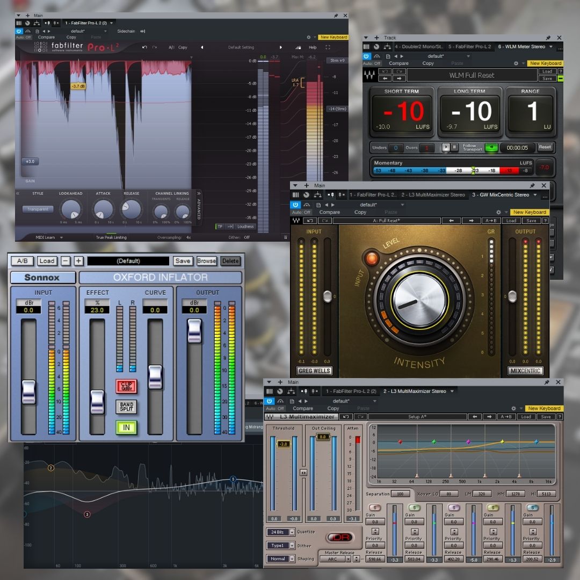
Task: Open WLM Meter help question mark
Action: tap(560, 71)
